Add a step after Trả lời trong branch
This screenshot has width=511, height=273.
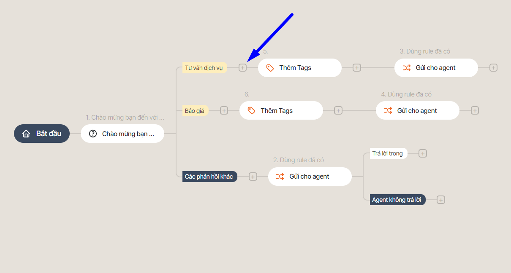pos(423,154)
